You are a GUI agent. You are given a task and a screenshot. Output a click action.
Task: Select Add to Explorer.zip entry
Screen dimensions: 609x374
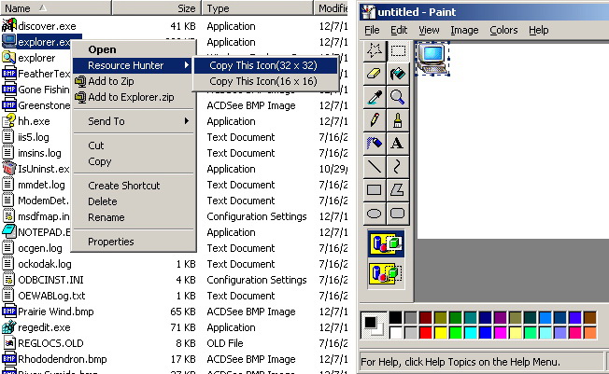click(x=133, y=97)
